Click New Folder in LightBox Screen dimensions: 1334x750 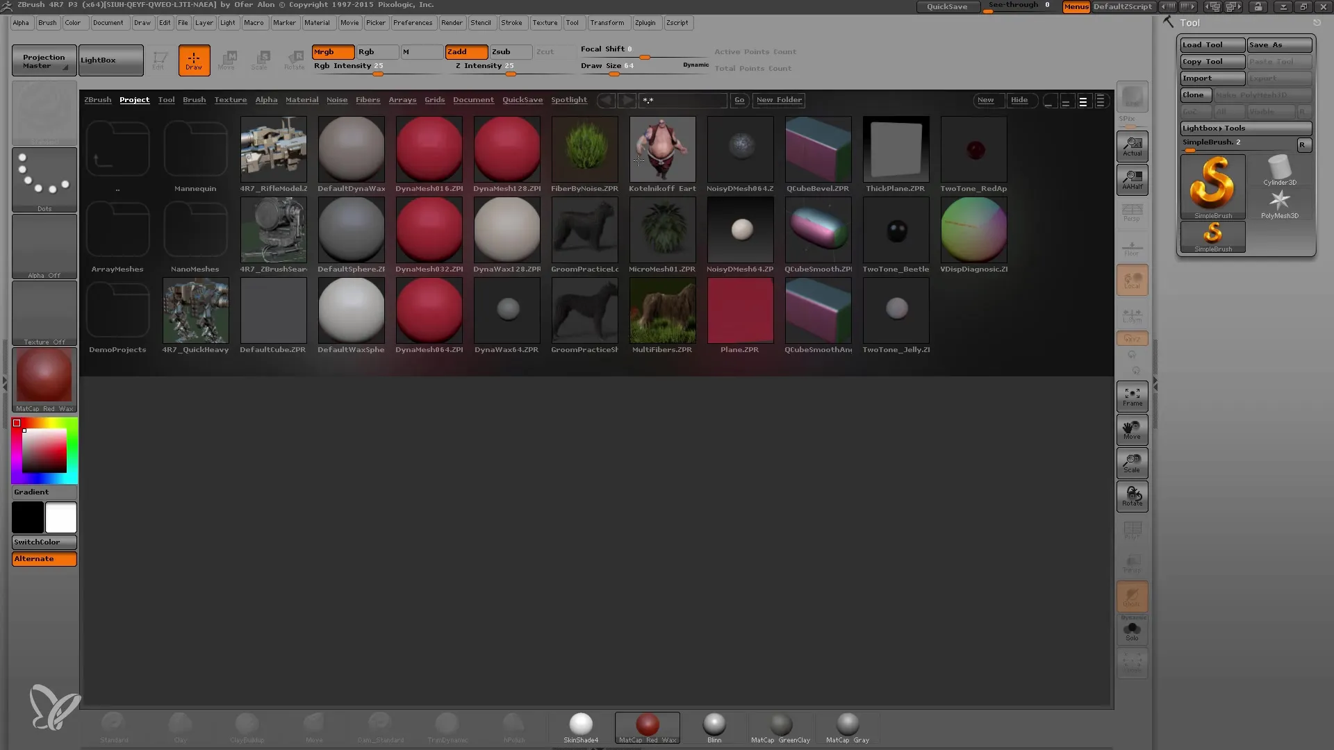click(x=779, y=100)
